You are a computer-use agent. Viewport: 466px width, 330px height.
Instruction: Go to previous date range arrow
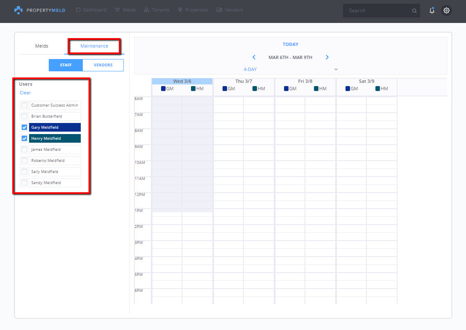(254, 57)
